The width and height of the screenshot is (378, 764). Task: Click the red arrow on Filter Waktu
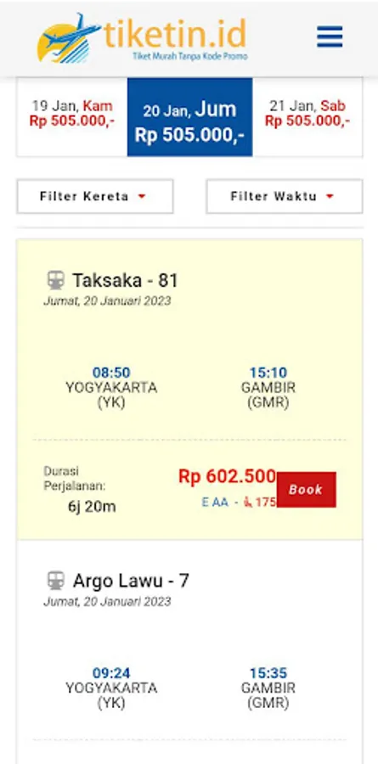pyautogui.click(x=330, y=196)
